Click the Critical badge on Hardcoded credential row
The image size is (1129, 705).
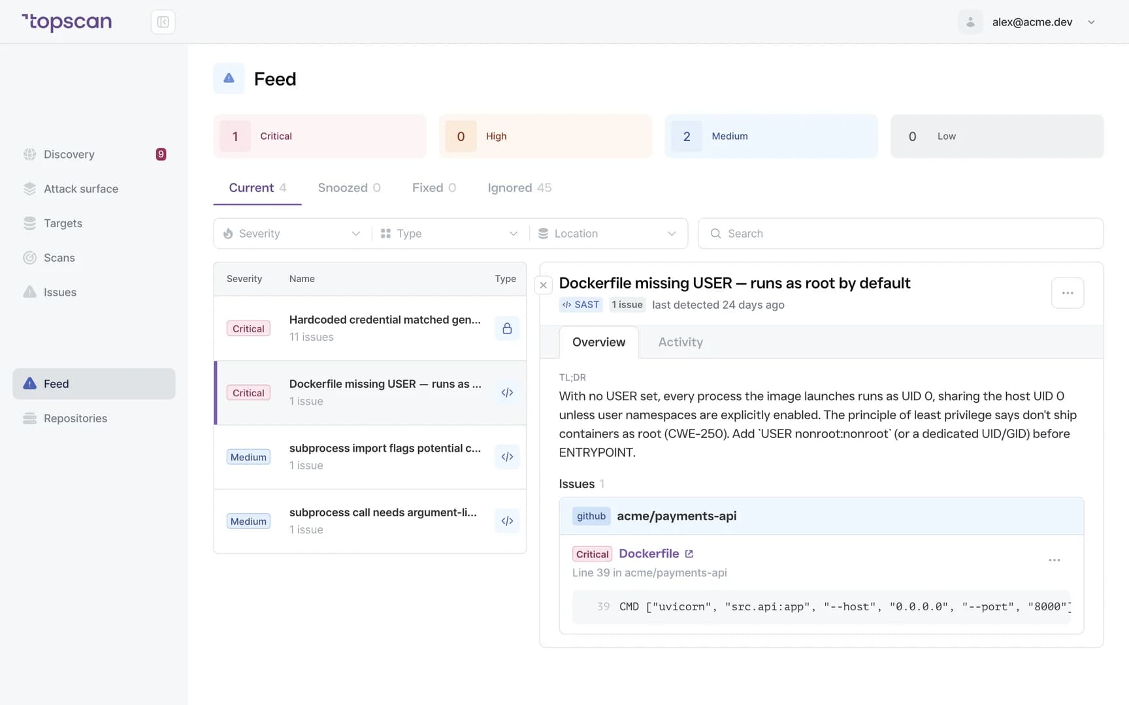coord(248,328)
